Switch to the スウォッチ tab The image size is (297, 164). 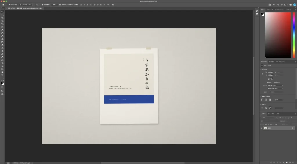pos(270,10)
